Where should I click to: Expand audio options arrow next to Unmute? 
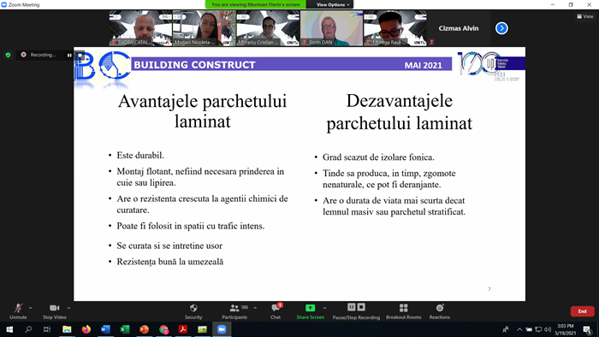pyautogui.click(x=31, y=308)
